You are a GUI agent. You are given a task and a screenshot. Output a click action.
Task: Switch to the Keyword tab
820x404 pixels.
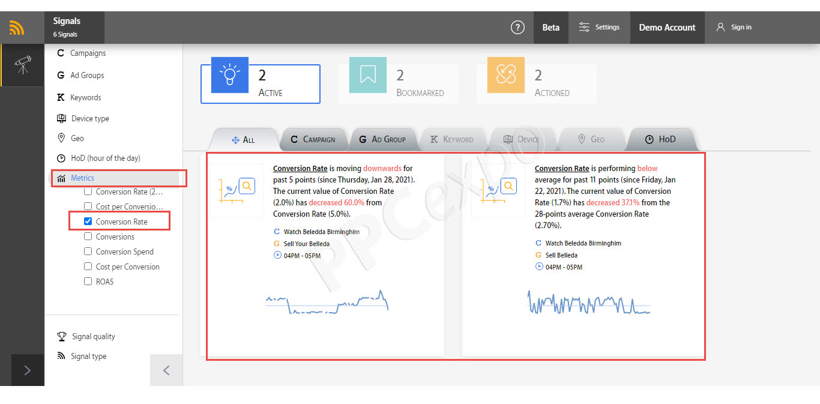tap(452, 139)
